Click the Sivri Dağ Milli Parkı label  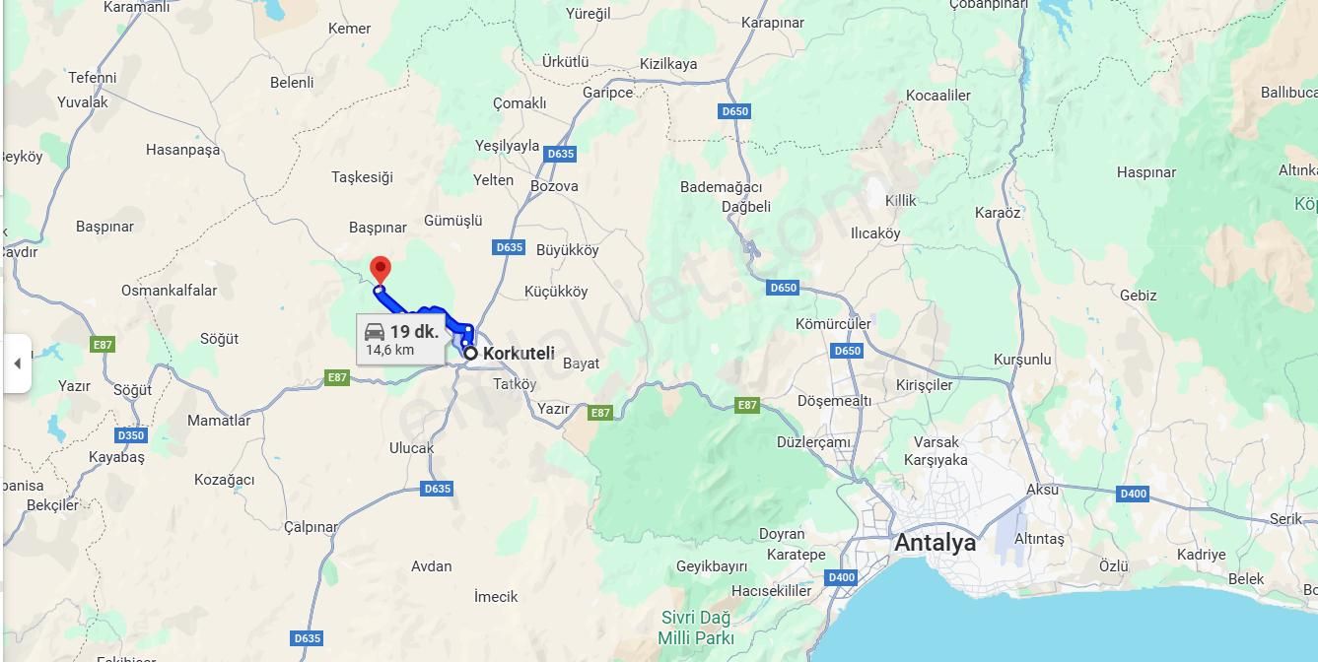696,628
